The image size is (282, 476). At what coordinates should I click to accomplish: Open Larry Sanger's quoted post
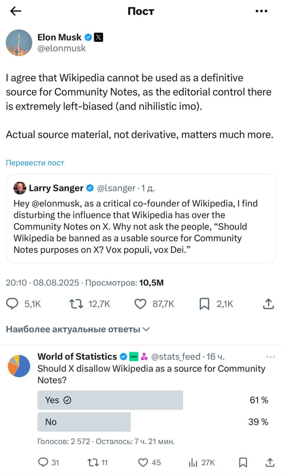tap(141, 218)
